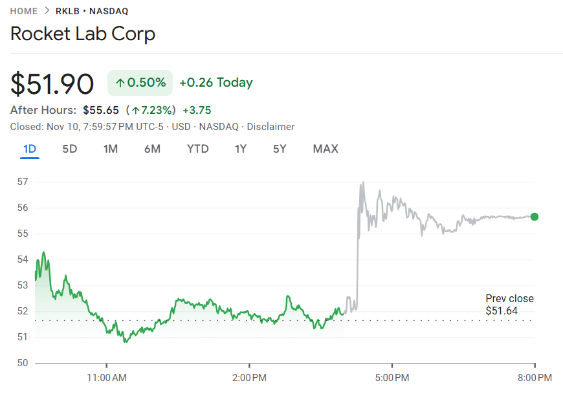Click the breadcrumb chevron arrow icon
563x394 pixels.
47,11
